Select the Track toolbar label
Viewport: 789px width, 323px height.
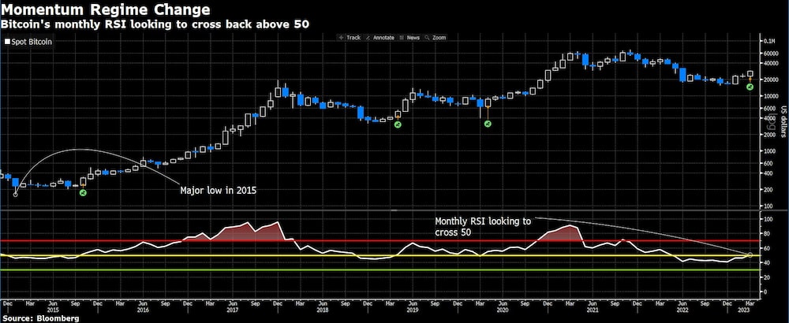click(x=353, y=37)
